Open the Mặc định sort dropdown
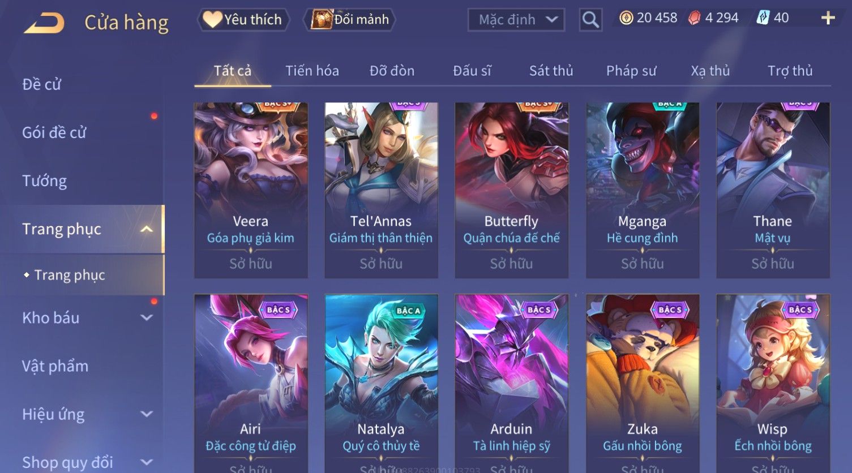The image size is (852, 473). click(516, 20)
